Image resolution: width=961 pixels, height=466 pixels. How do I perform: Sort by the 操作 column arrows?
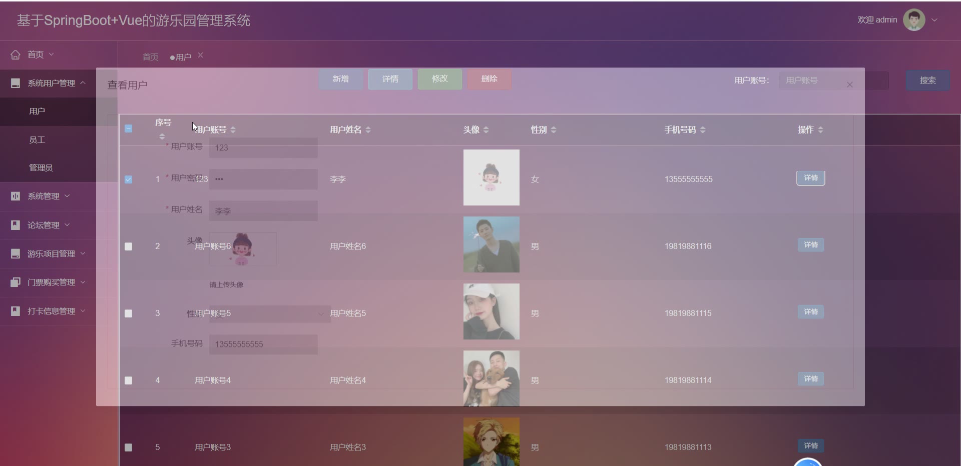(x=820, y=130)
